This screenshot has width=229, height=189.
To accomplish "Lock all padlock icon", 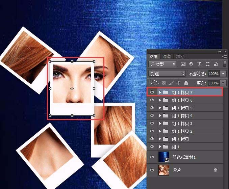I will pos(186,83).
